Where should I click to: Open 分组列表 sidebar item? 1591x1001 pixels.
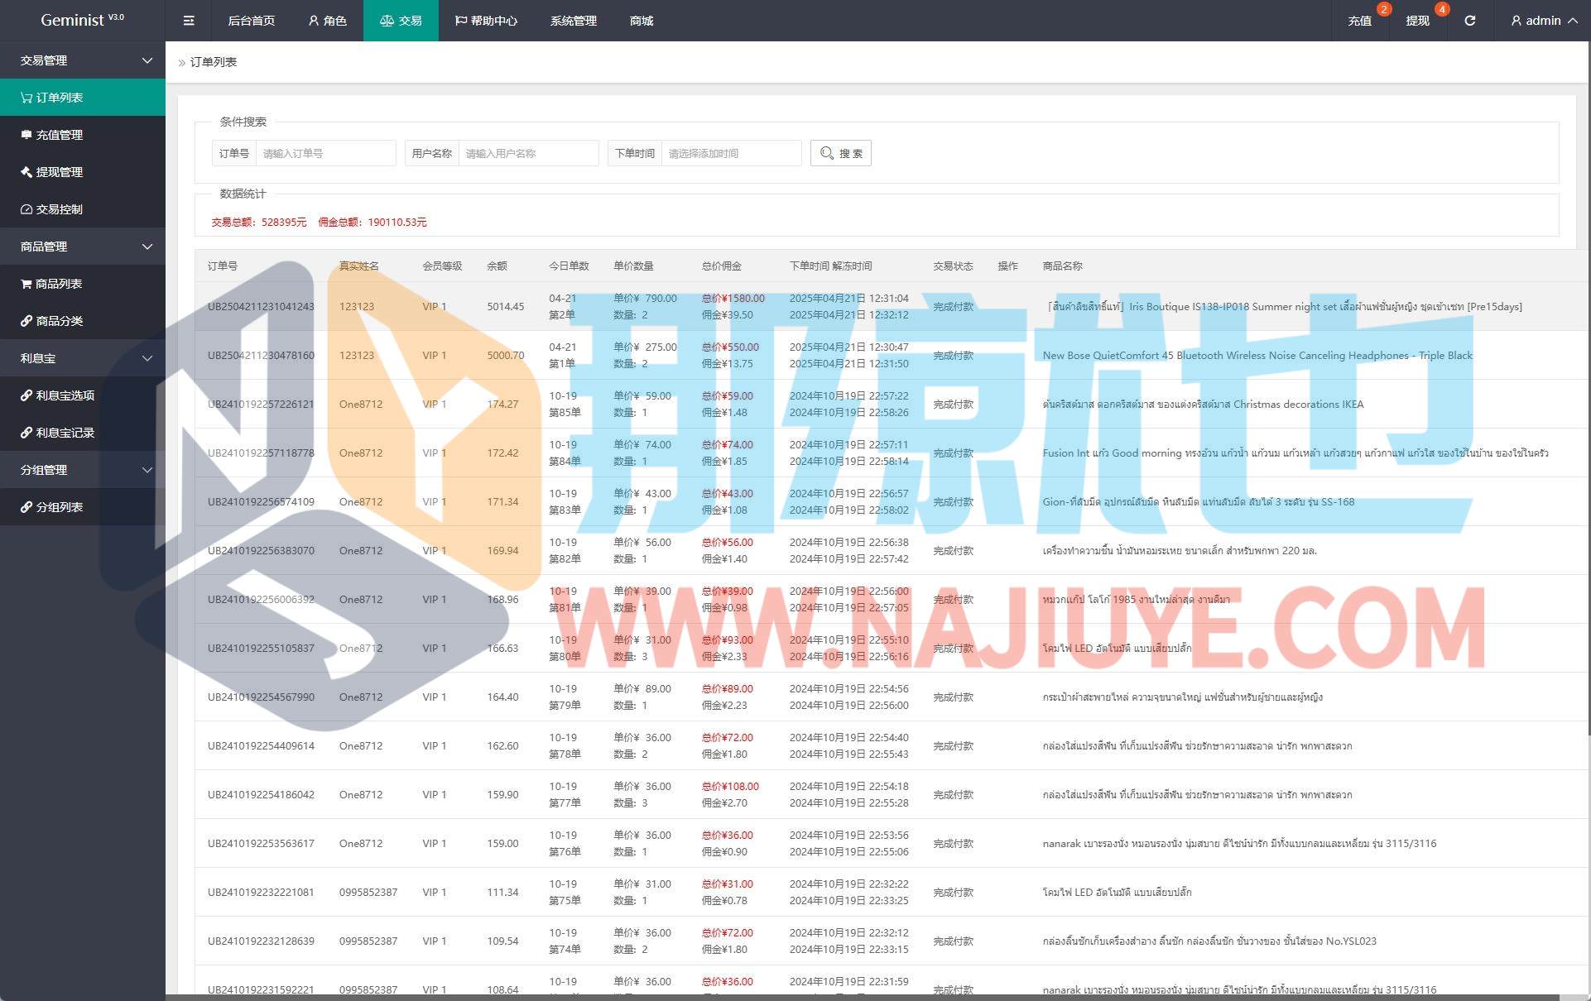pos(59,507)
